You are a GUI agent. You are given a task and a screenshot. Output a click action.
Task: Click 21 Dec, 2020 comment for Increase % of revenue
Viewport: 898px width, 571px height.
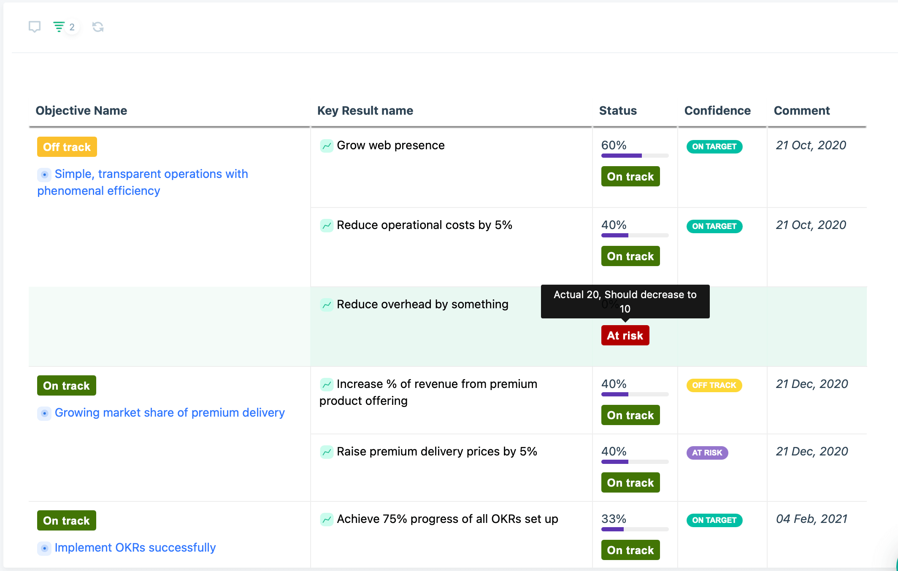point(812,384)
